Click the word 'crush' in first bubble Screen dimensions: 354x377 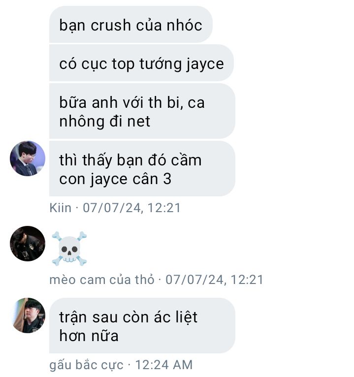[x=111, y=25]
